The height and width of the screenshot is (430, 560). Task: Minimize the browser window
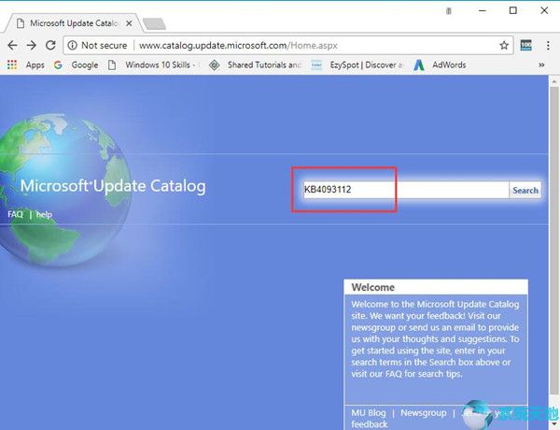tap(483, 10)
